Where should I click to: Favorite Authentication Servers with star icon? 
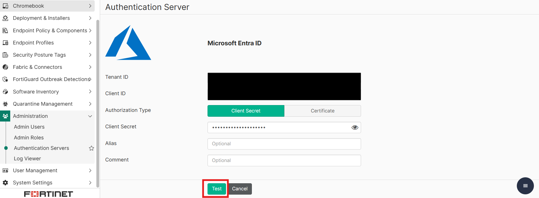(91, 148)
